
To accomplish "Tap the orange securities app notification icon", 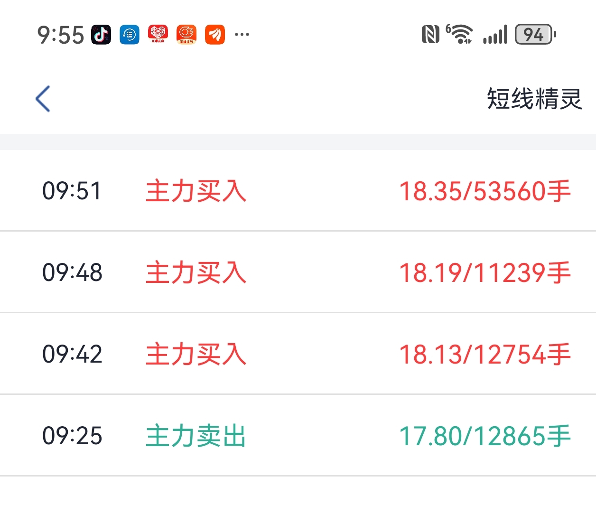I will (x=186, y=35).
